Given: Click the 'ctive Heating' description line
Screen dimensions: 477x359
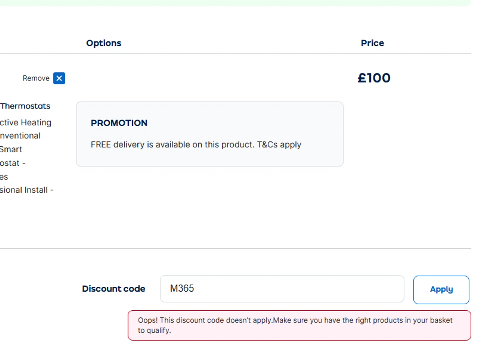Looking at the screenshot, I should (x=25, y=122).
